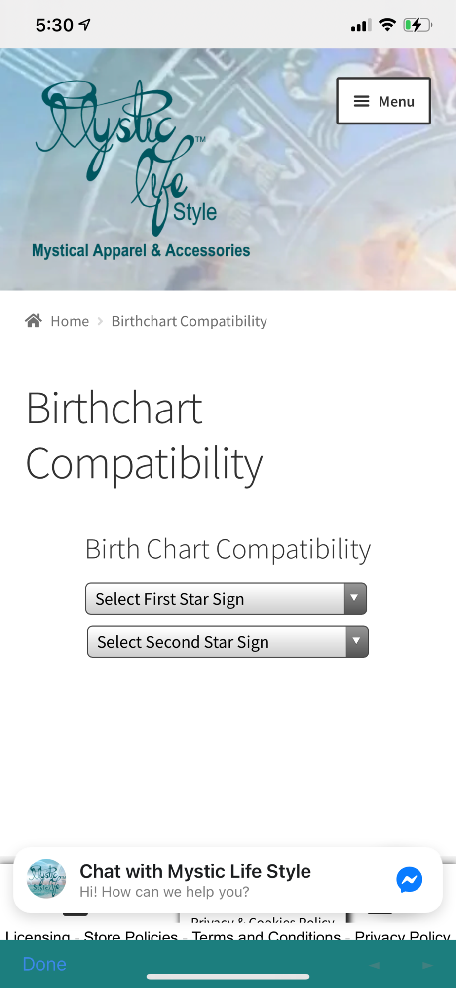Open the Store Policies footer link
456x988 pixels.
[x=131, y=935]
